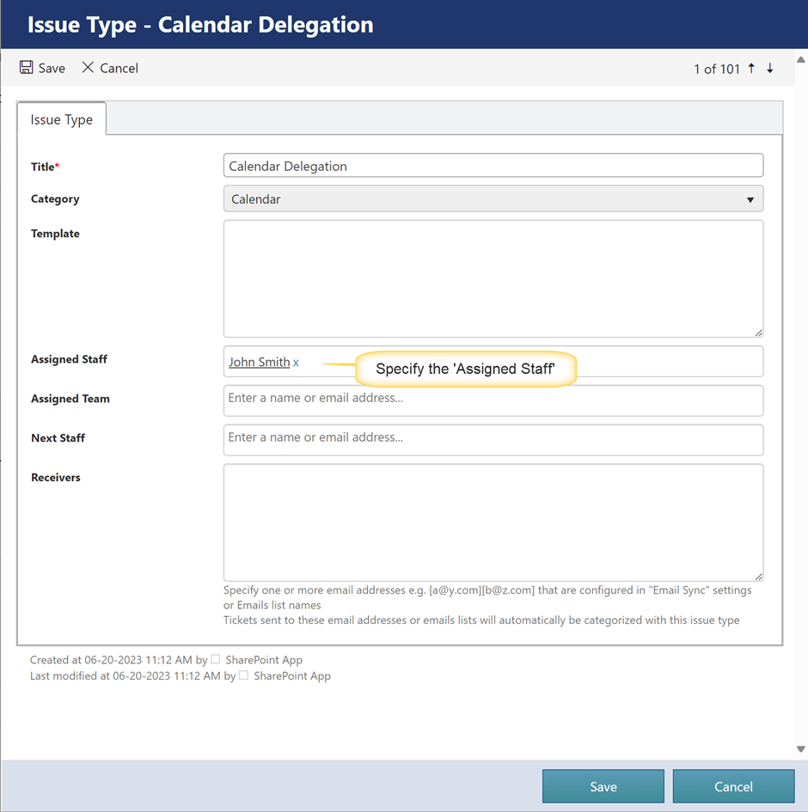The image size is (808, 812).
Task: Remove John Smith using the x icon
Action: tap(296, 363)
